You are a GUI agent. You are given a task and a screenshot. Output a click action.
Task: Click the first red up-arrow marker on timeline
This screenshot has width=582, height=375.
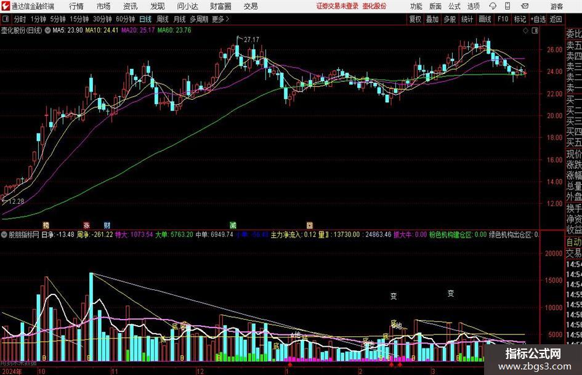click(290, 365)
